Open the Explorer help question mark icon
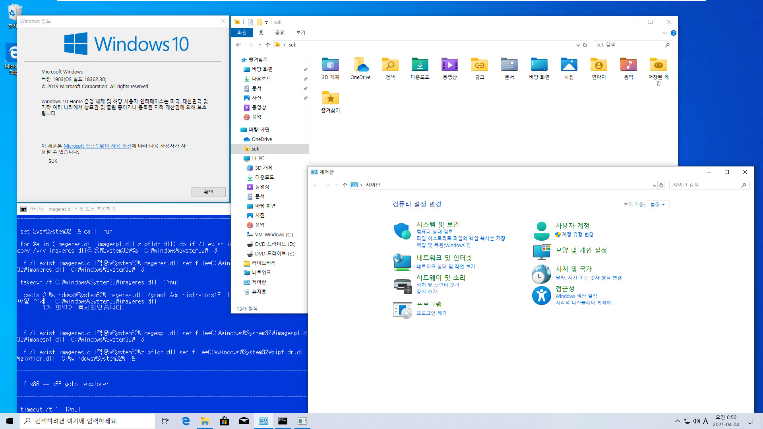Image resolution: width=763 pixels, height=429 pixels. pos(673,33)
